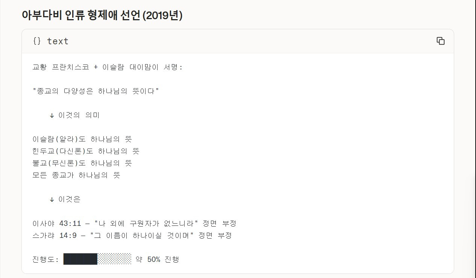Click the down arrow before 이것의 의미
This screenshot has width=476, height=278.
click(52, 116)
